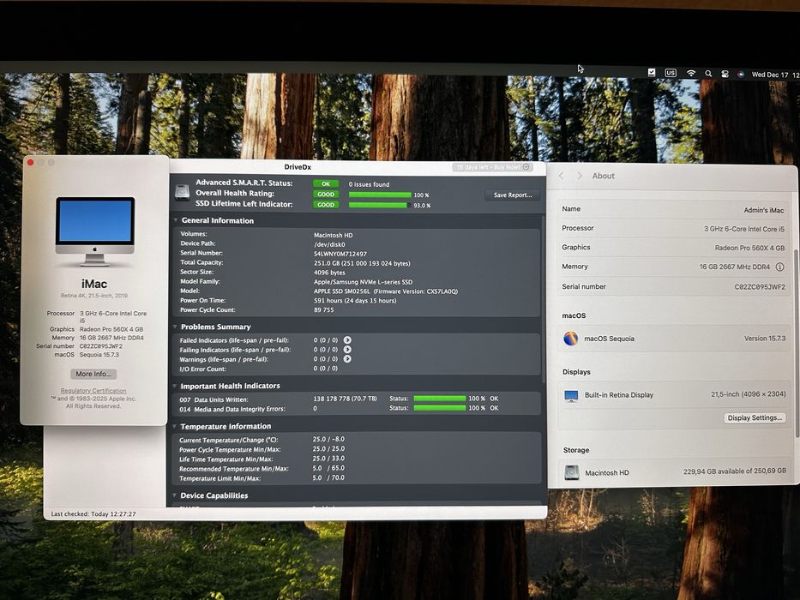Click 'Macintosh HD' volume value in DriveDx
This screenshot has height=600, width=800.
click(x=334, y=235)
